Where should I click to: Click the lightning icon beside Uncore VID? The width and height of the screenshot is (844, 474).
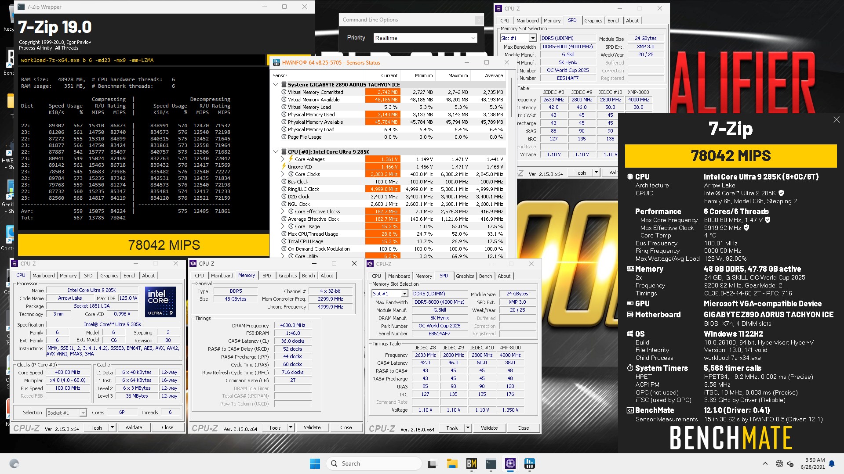(284, 167)
